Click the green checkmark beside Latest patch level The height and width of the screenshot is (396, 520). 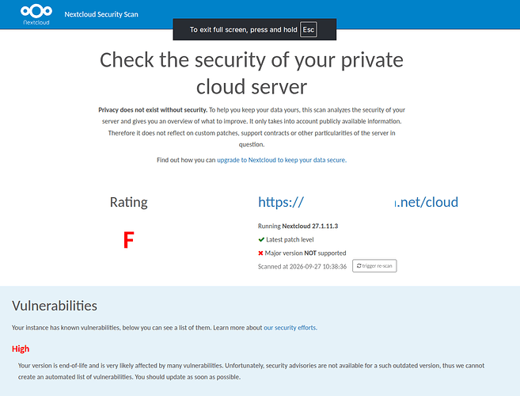pyautogui.click(x=261, y=240)
